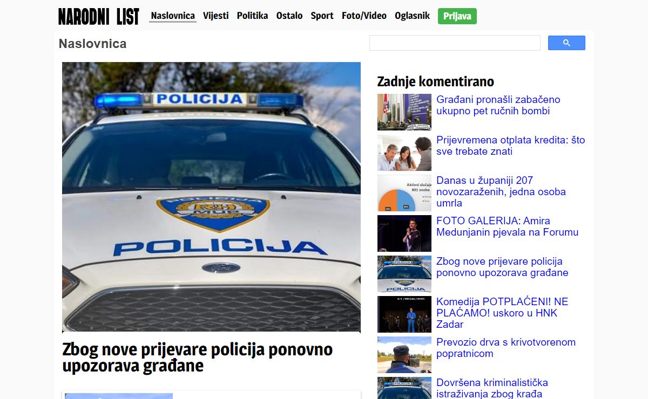Open Danas u županiji 207 novozaraženih
This screenshot has width=648, height=399.
pos(501,192)
